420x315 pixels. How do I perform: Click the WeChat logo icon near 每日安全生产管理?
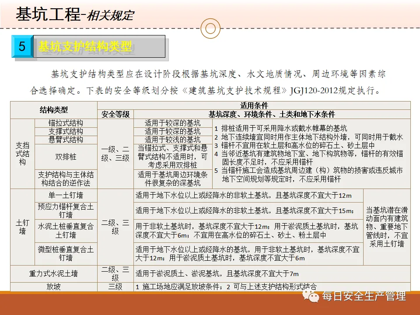coord(311,296)
